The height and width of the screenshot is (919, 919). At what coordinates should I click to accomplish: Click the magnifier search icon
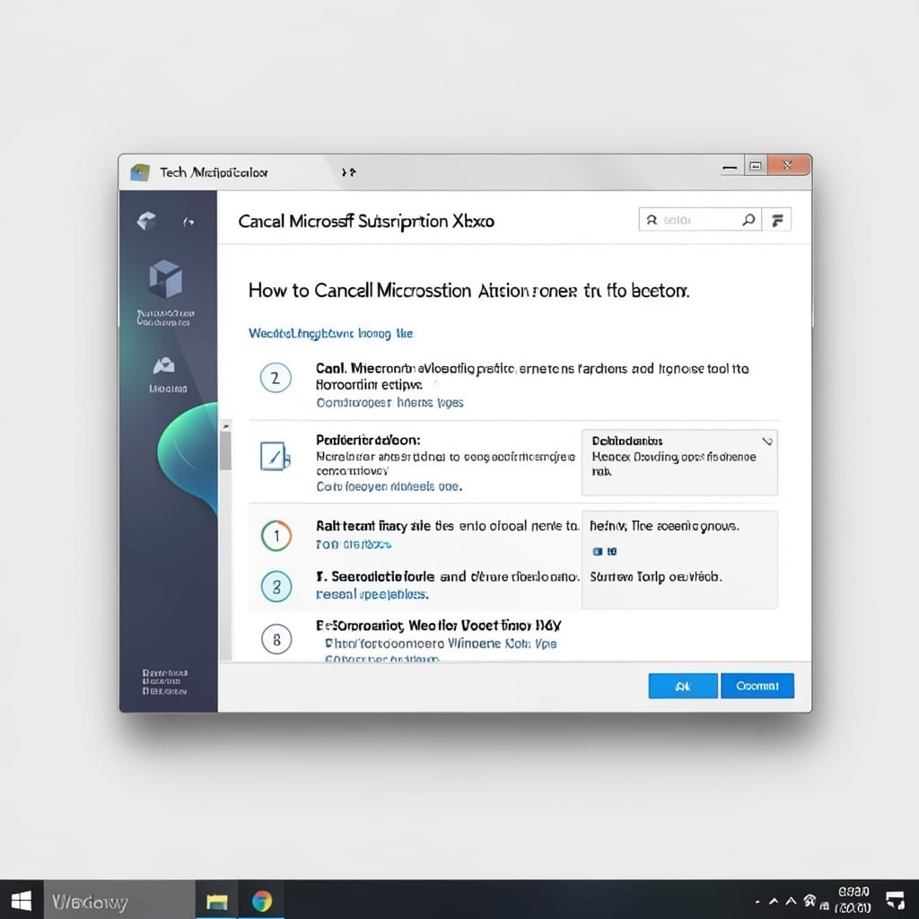(748, 220)
